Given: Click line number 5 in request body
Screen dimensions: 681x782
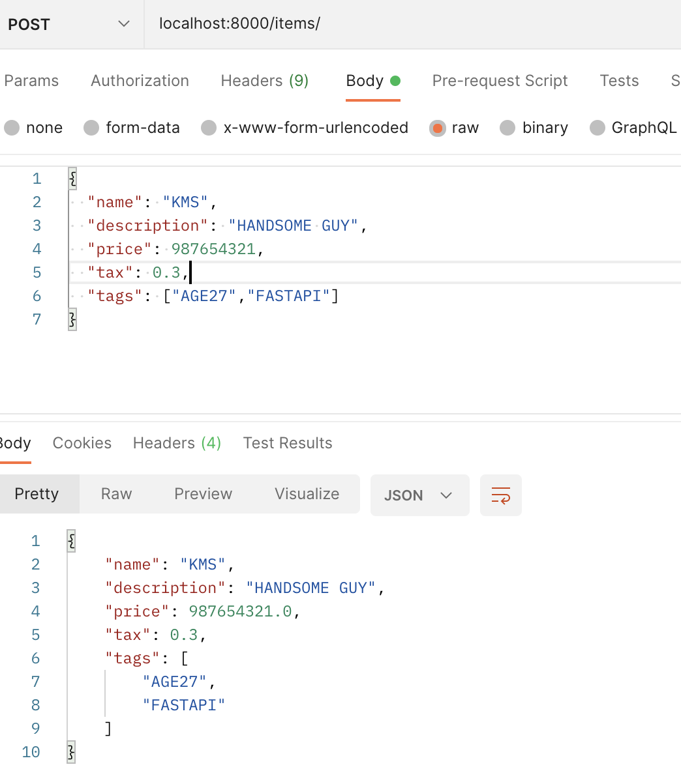Looking at the screenshot, I should pyautogui.click(x=37, y=272).
